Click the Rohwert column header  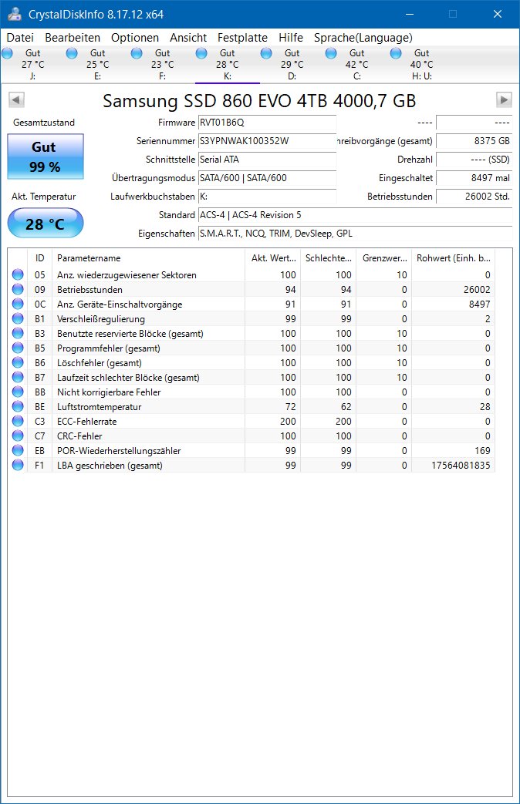coord(453,258)
